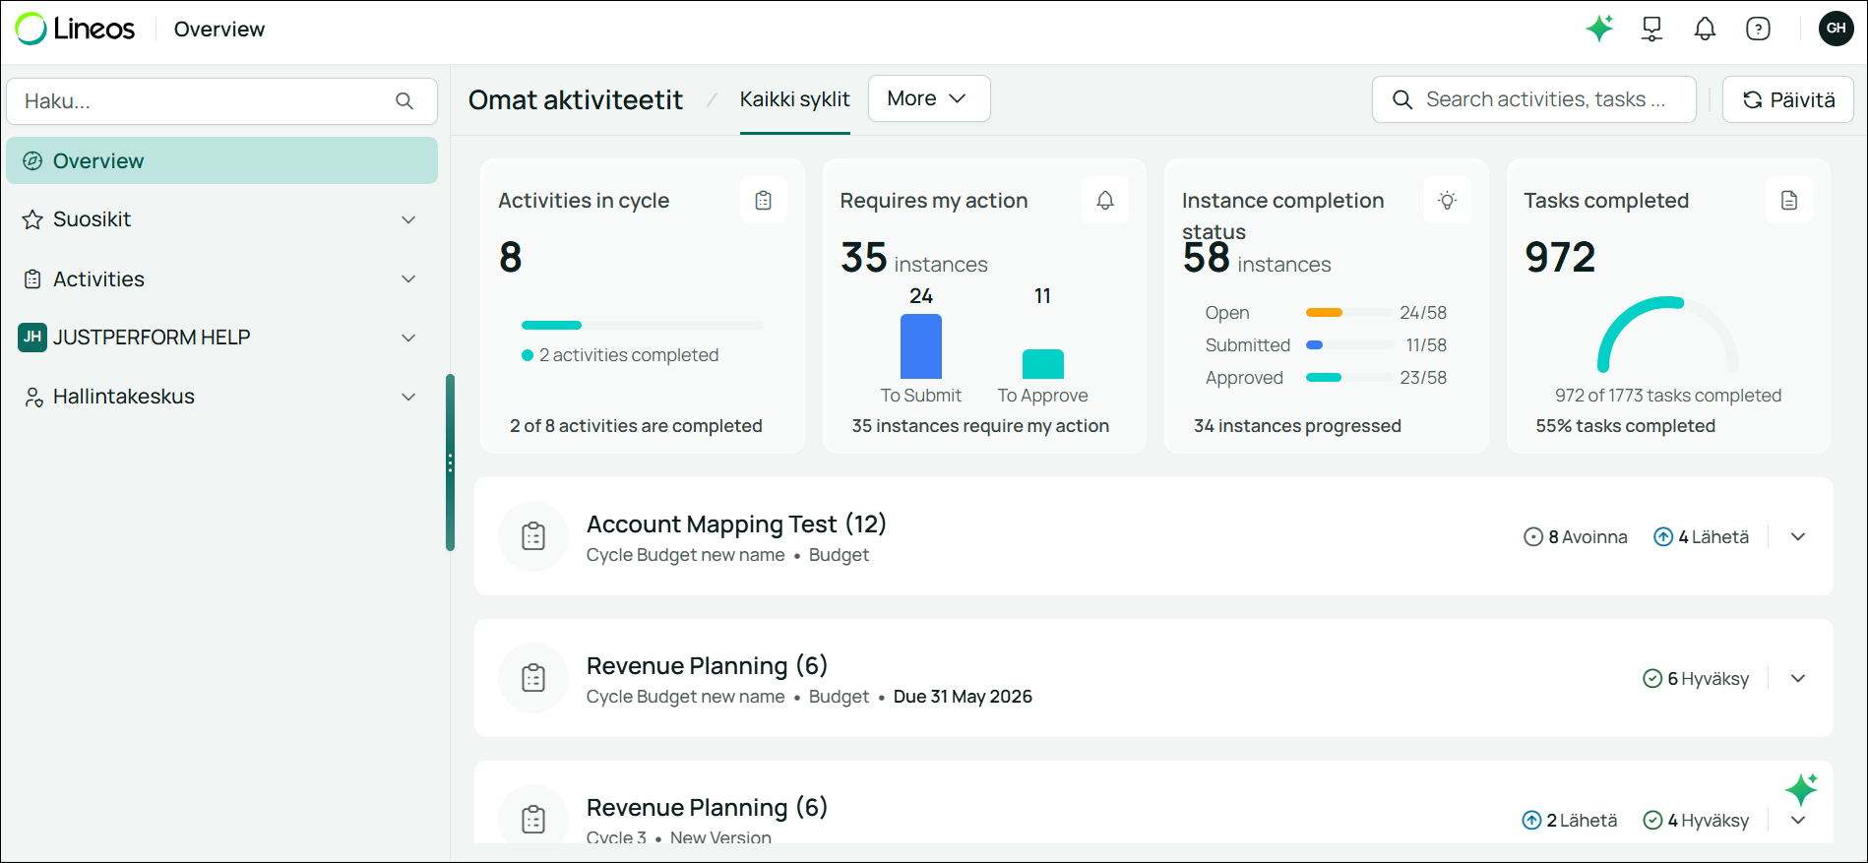Image resolution: width=1868 pixels, height=863 pixels.
Task: Click the Account Mapping Test clipboard icon
Action: pos(533,536)
